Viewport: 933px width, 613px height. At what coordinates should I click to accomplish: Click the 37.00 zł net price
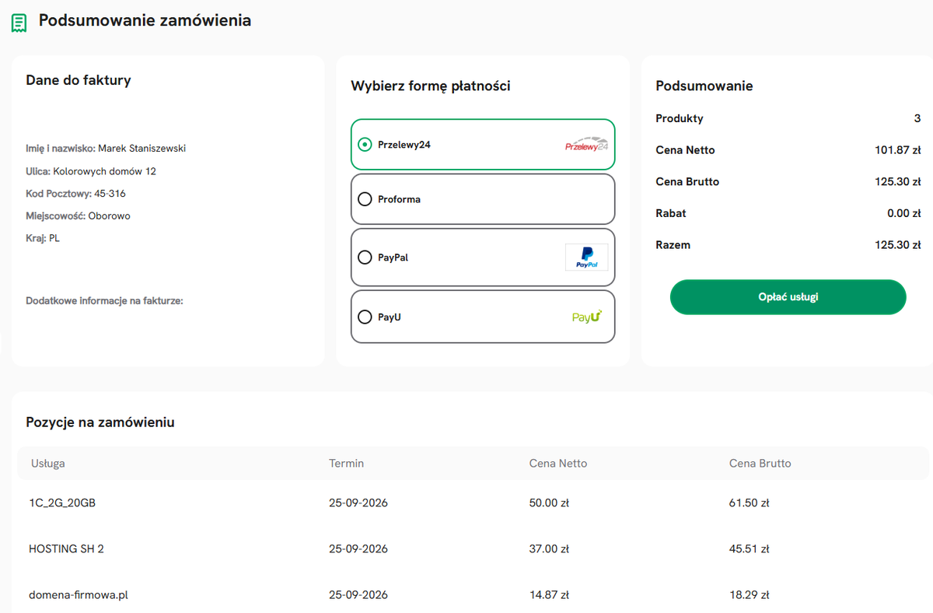pyautogui.click(x=549, y=549)
